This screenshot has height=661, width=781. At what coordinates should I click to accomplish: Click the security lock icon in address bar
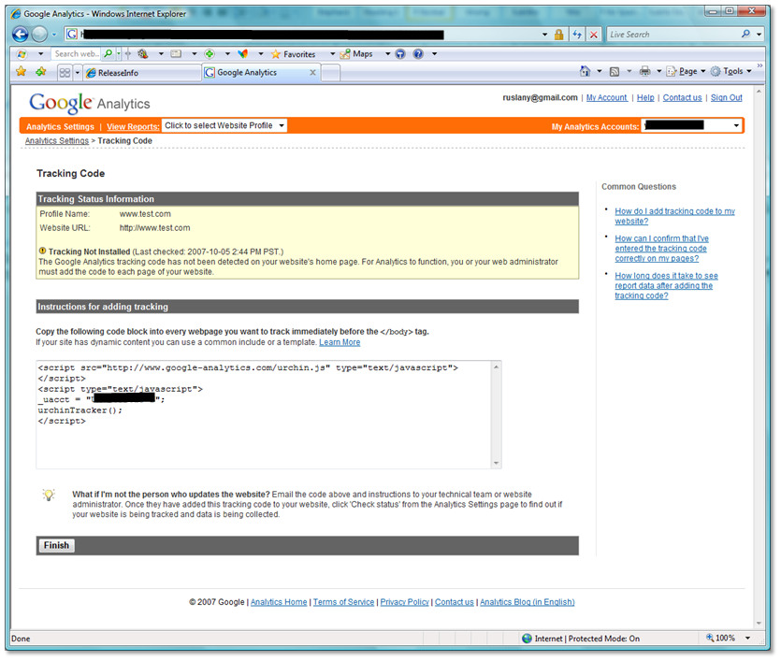coord(558,35)
